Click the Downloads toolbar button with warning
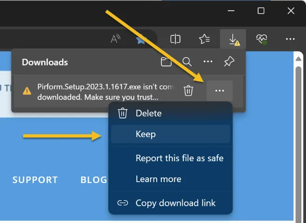This screenshot has width=306, height=223. point(233,39)
